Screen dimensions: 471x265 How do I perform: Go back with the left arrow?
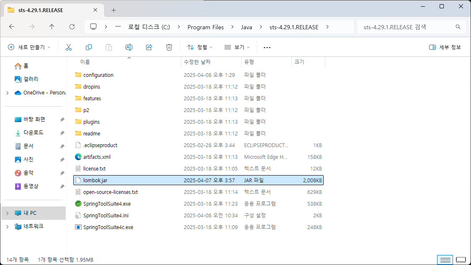tap(12, 27)
